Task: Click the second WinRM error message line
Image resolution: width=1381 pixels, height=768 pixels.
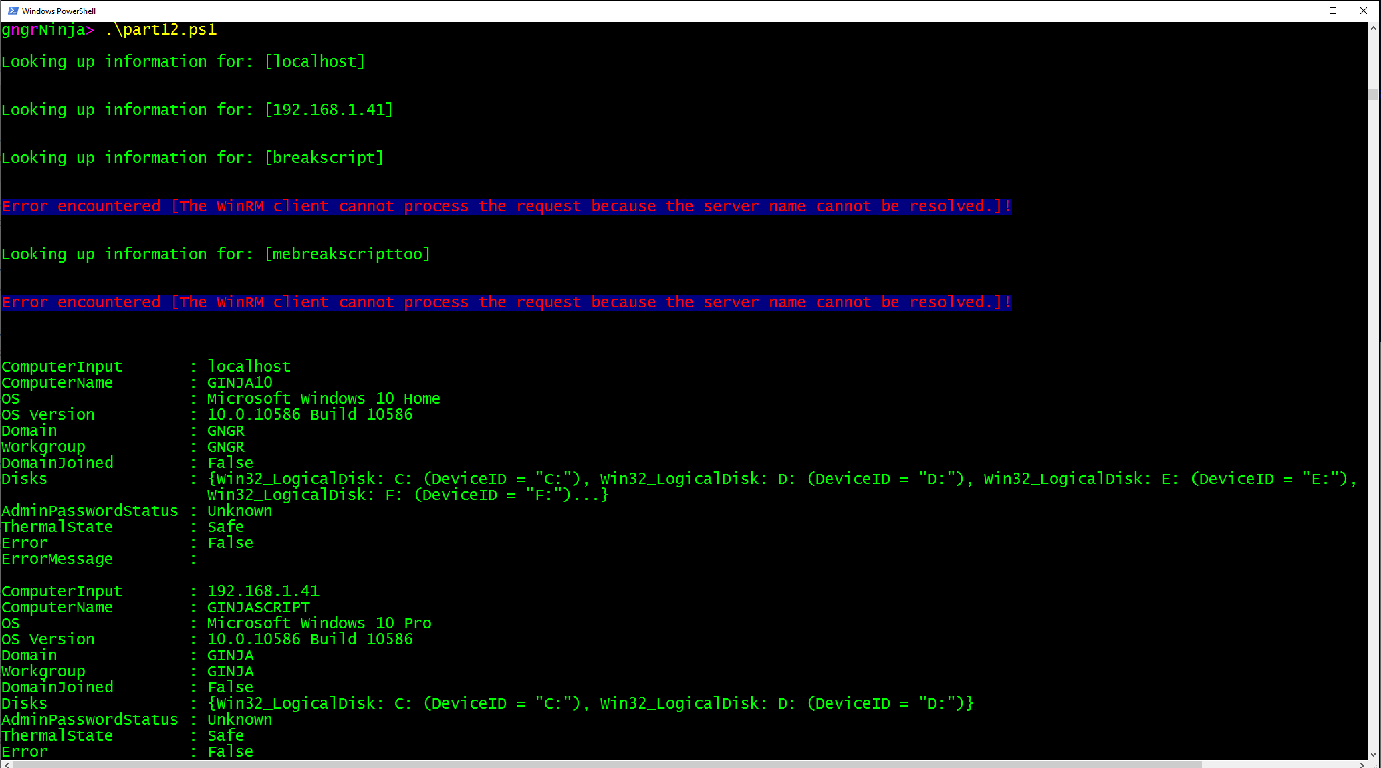Action: click(506, 303)
